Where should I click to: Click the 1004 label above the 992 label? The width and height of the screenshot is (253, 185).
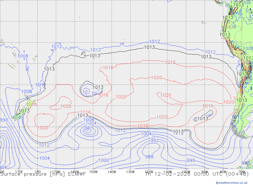[146, 134]
